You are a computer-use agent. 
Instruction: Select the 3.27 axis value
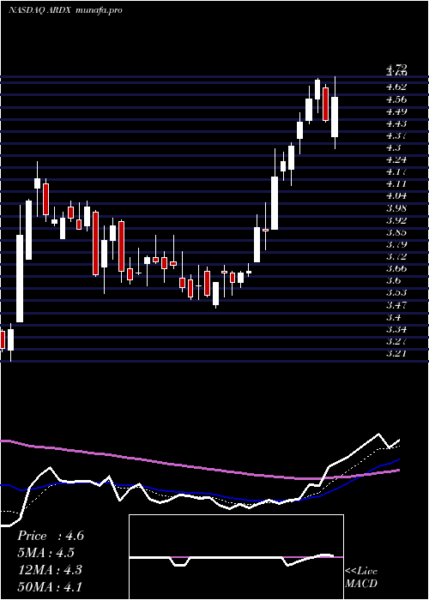396,341
